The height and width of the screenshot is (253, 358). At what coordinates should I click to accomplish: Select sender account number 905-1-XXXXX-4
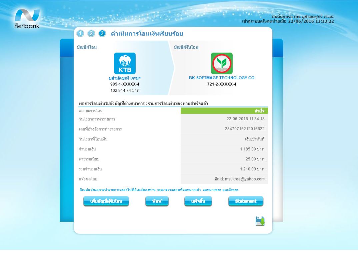[x=125, y=84]
